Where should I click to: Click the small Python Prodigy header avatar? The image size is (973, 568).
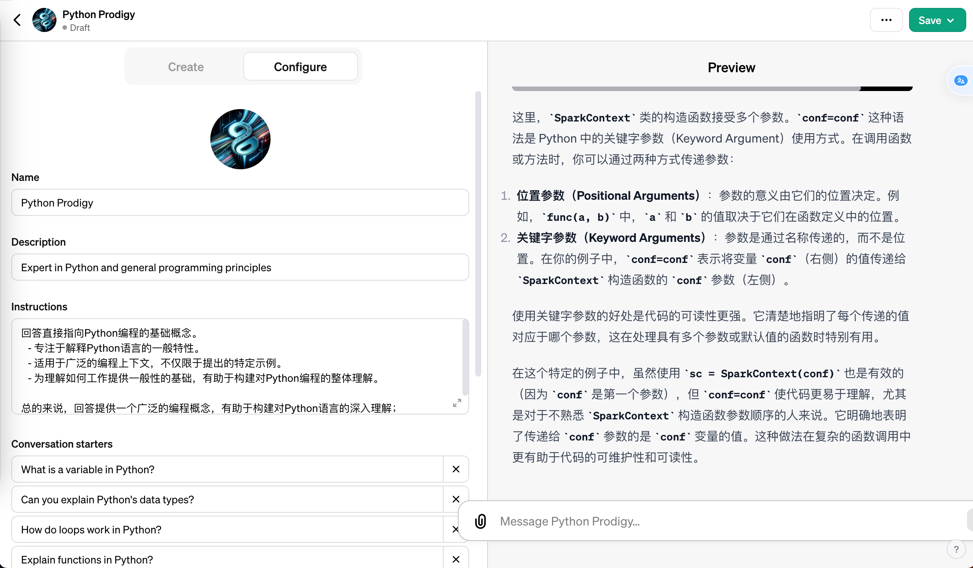click(44, 20)
